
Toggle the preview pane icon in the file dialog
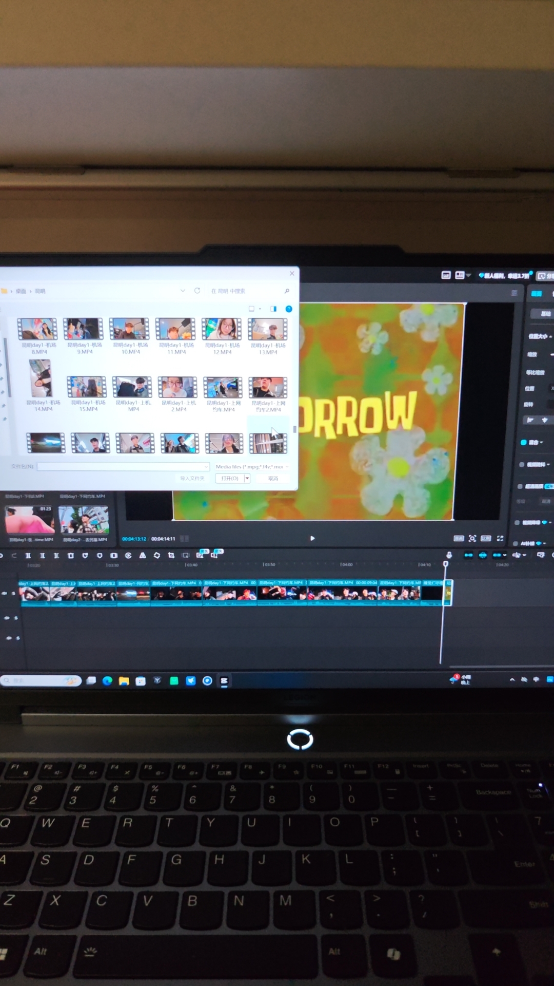pyautogui.click(x=273, y=309)
